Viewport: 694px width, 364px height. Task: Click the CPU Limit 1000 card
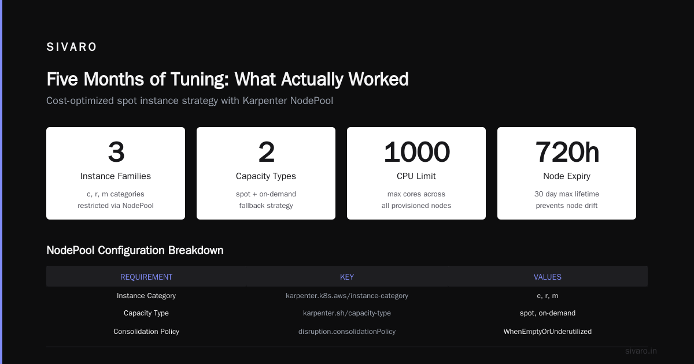[416, 173]
